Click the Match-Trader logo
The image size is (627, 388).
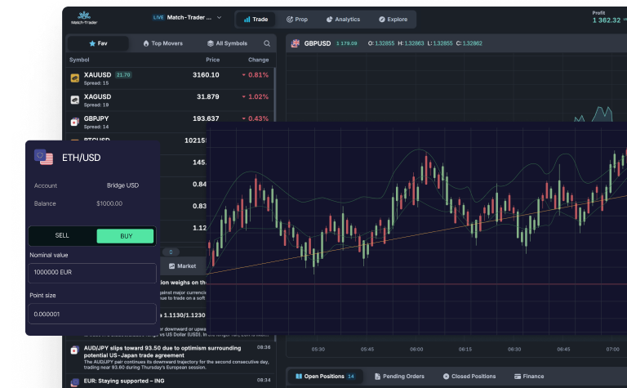pos(82,17)
